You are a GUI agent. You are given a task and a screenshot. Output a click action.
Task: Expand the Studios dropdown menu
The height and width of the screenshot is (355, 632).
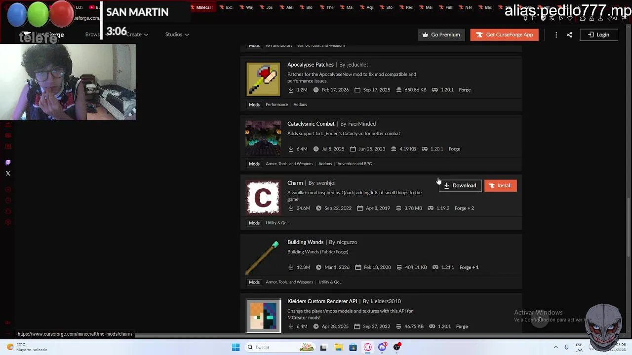click(x=177, y=35)
